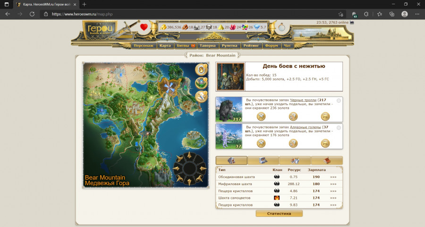Viewport: 425px width, 227px height.
Task: Click the red crystals resource icon
Action: [x=233, y=27]
